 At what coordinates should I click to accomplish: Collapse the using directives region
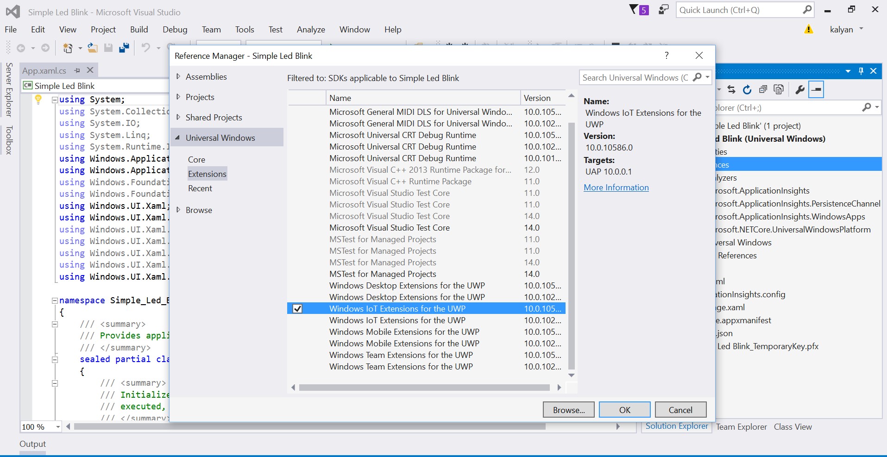[55, 100]
